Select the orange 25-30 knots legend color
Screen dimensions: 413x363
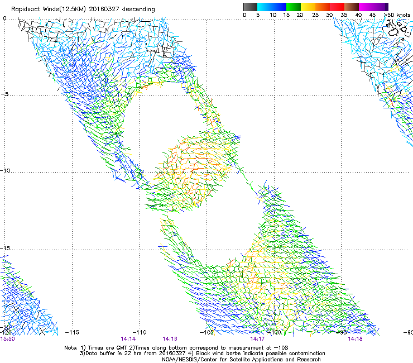click(323, 7)
